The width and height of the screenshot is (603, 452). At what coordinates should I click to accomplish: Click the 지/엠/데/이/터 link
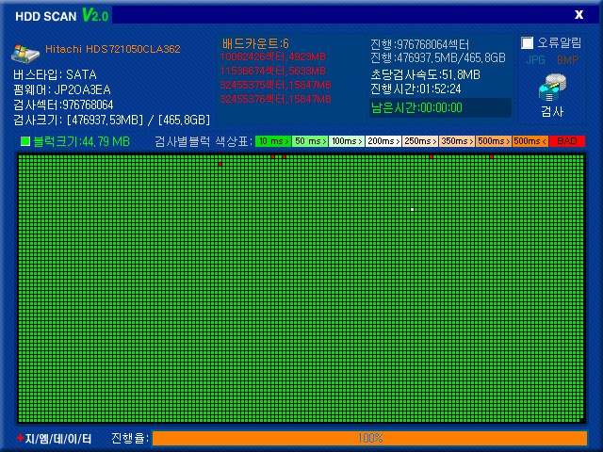point(55,439)
